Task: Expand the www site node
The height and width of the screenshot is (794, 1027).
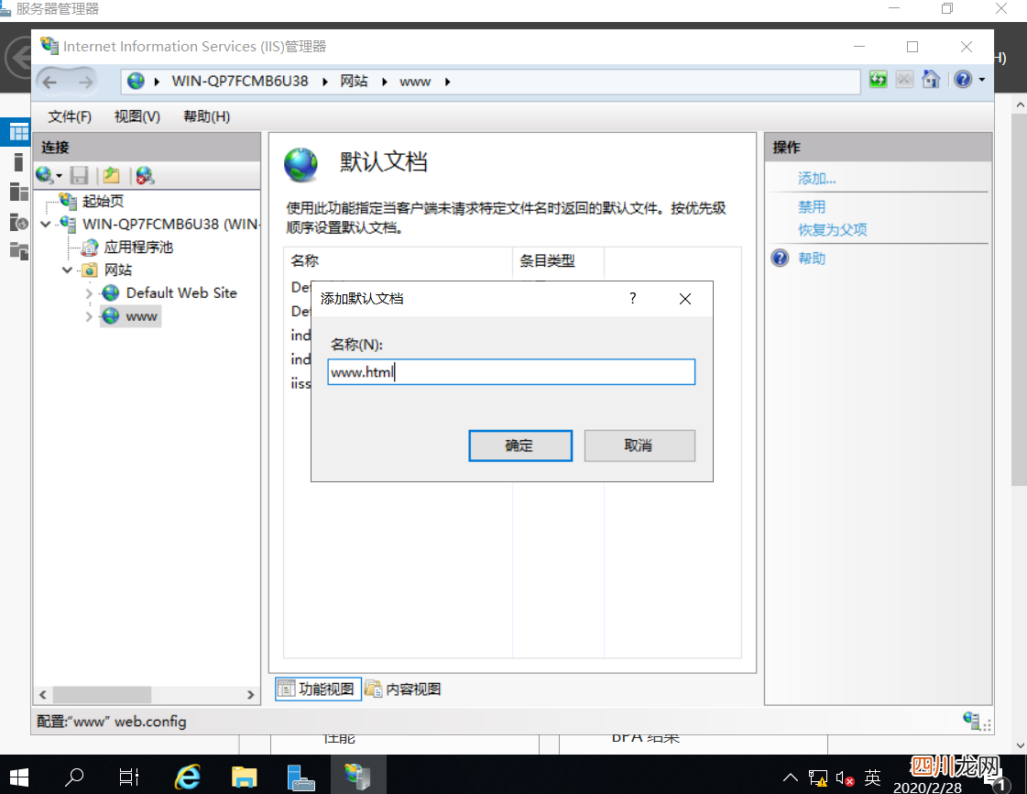Action: 89,316
